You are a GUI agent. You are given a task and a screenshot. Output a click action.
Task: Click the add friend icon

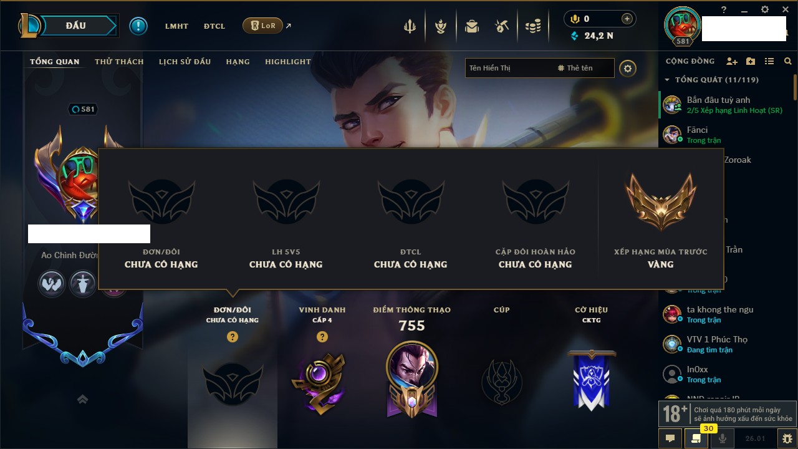click(732, 61)
